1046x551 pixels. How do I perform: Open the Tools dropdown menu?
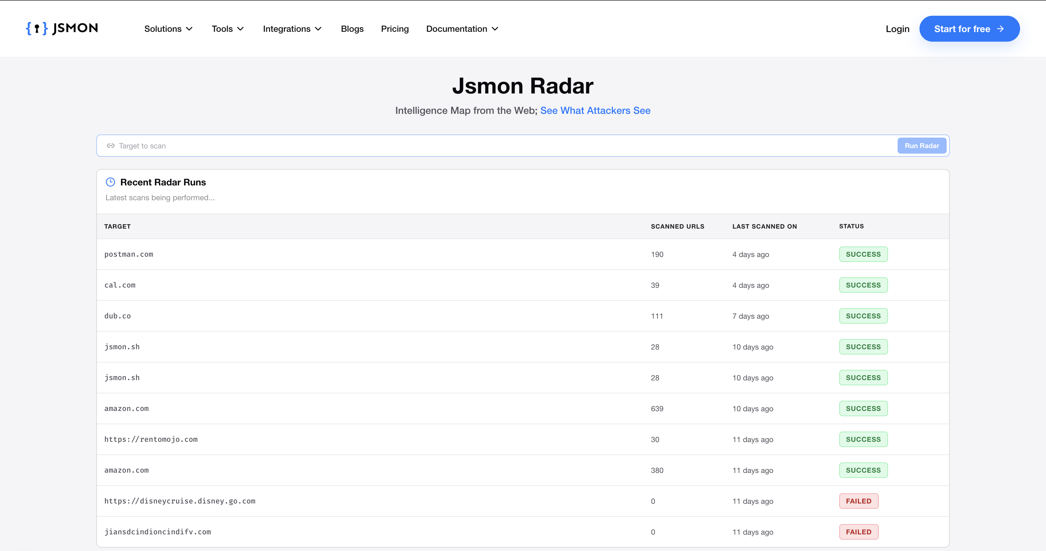pos(228,29)
